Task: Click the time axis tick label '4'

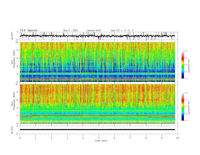Action: coord(83,138)
